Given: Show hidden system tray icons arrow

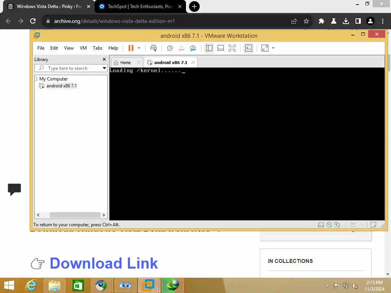Looking at the screenshot, I should [x=327, y=286].
